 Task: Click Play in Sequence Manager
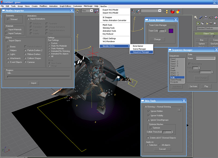tap(206, 86)
